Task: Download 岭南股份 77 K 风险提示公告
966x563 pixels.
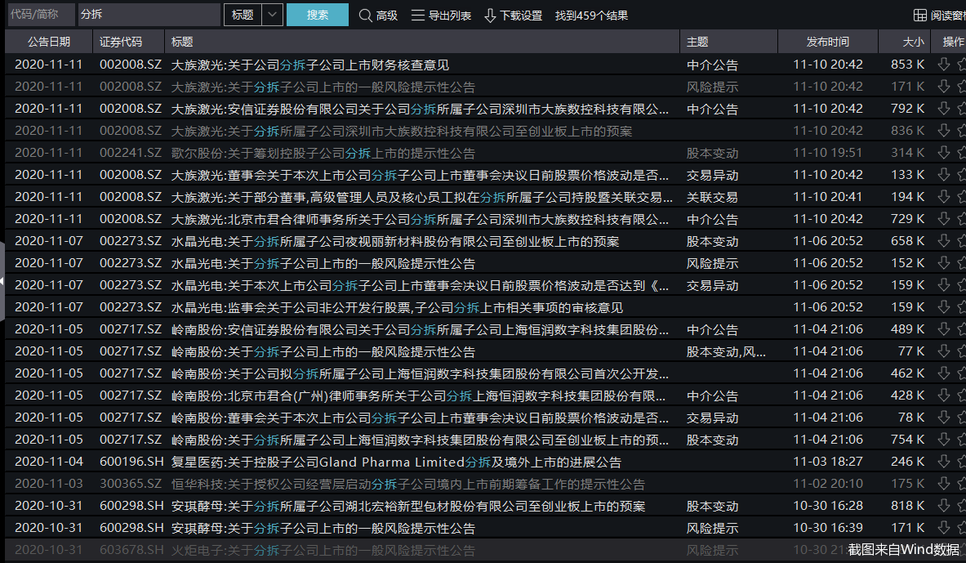Action: pyautogui.click(x=943, y=351)
